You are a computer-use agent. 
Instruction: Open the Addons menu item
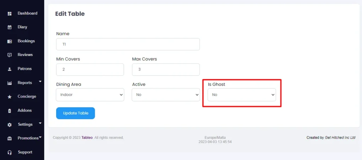24,110
